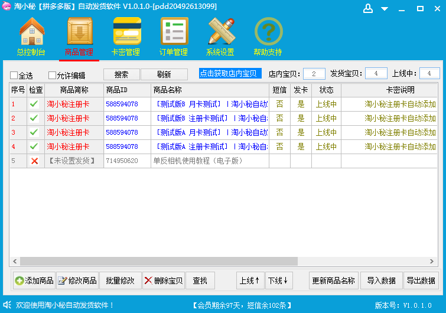
Task: Click the 上线↑ button
Action: point(250,281)
